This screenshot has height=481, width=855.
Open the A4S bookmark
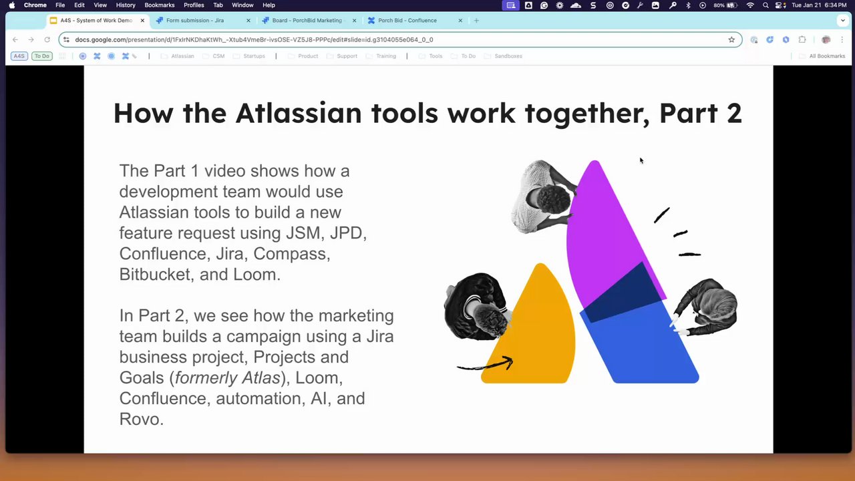pos(19,56)
